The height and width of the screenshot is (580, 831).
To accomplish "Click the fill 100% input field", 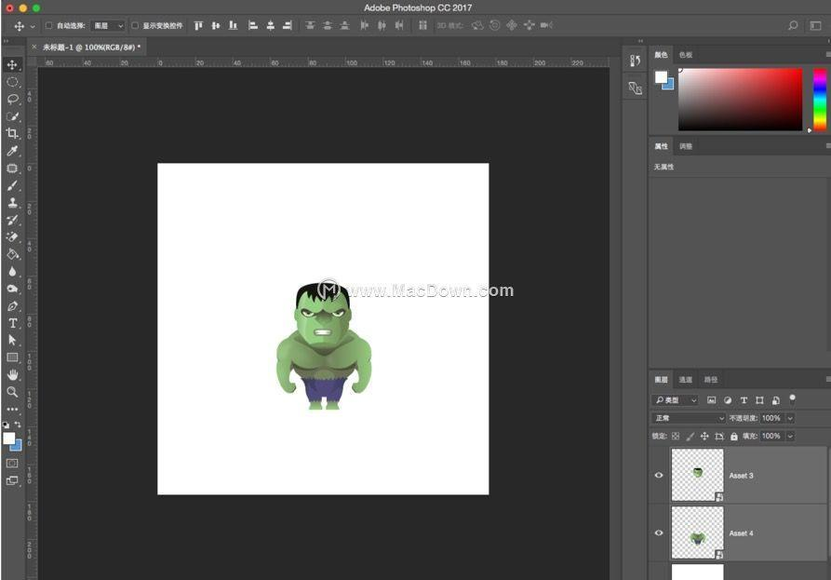I will pos(771,437).
